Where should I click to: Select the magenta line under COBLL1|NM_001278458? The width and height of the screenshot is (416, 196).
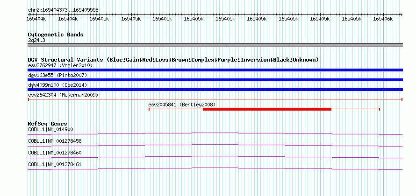point(215,145)
